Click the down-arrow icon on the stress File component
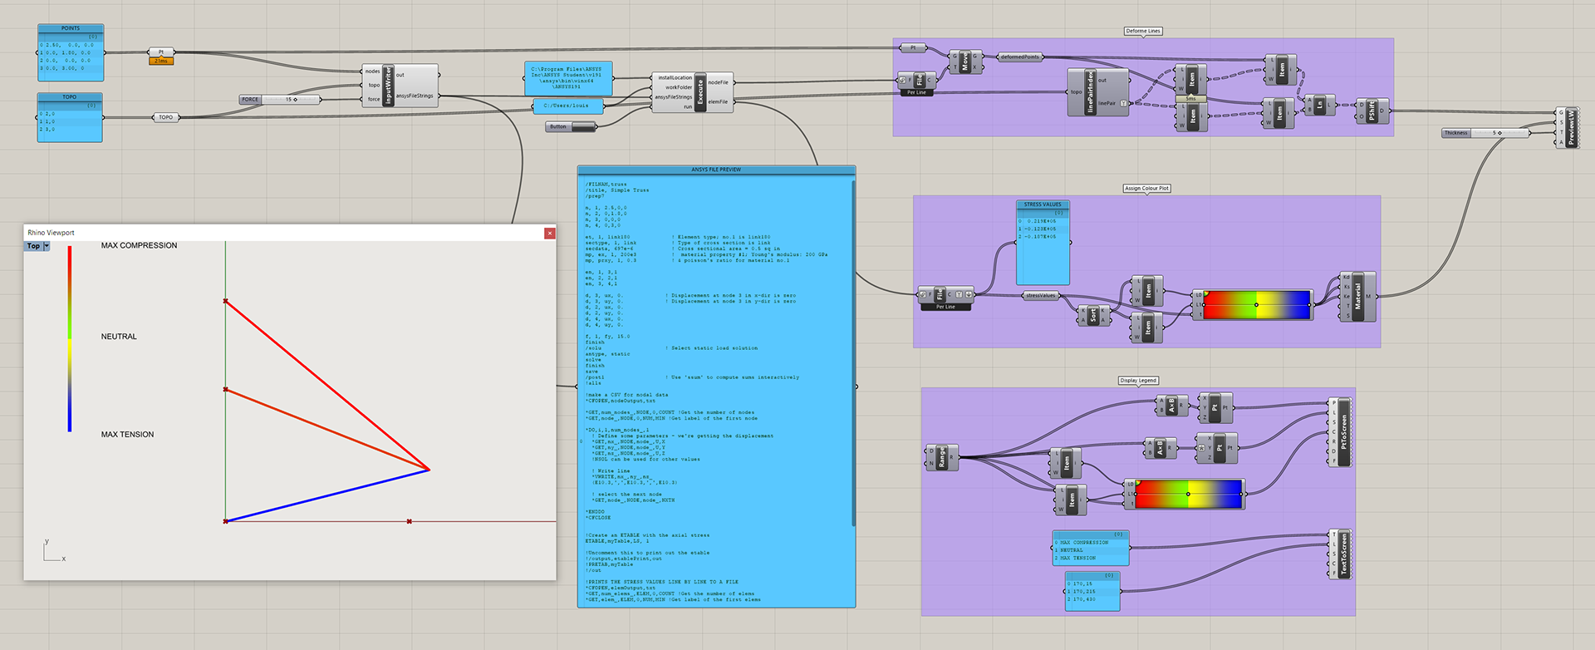 (969, 294)
